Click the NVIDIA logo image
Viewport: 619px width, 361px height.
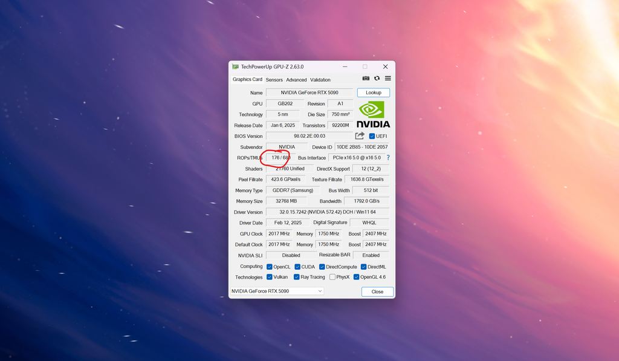pos(372,112)
